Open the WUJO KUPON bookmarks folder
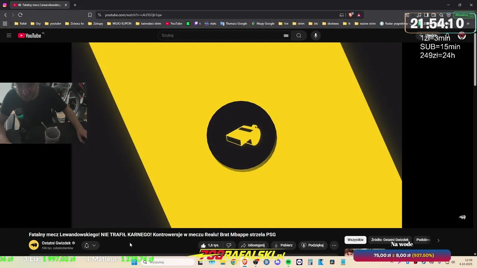 click(x=119, y=23)
